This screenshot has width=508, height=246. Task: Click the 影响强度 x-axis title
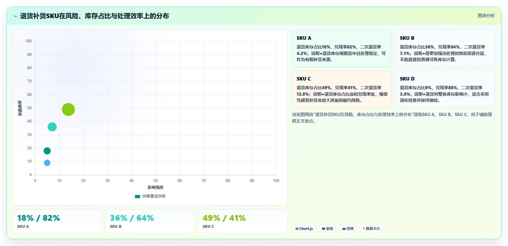[x=156, y=187]
